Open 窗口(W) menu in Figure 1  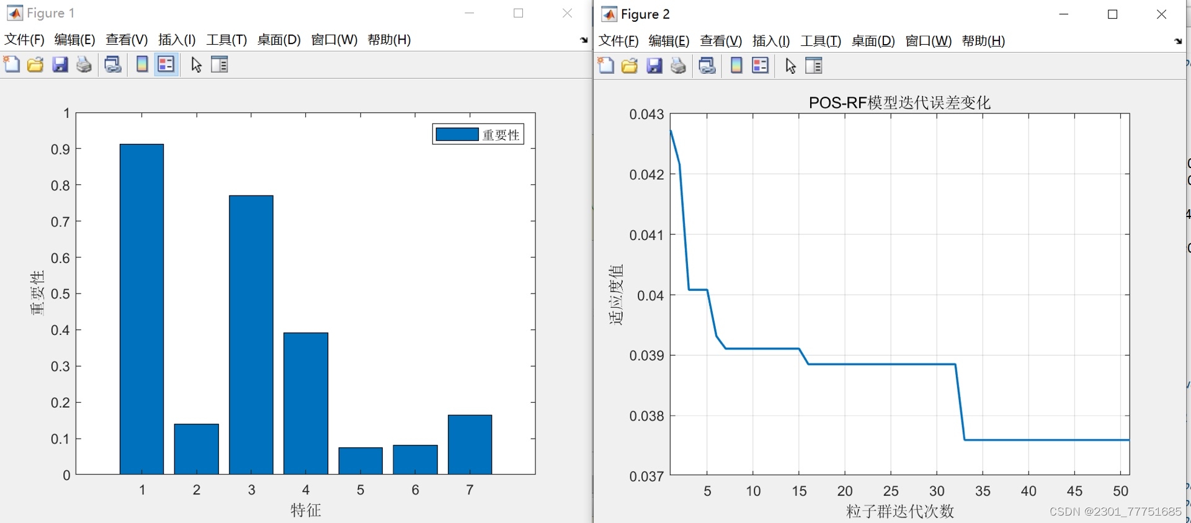(x=334, y=40)
